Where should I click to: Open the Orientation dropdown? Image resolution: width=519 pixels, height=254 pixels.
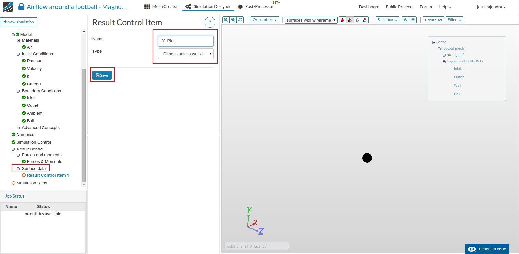pos(265,20)
